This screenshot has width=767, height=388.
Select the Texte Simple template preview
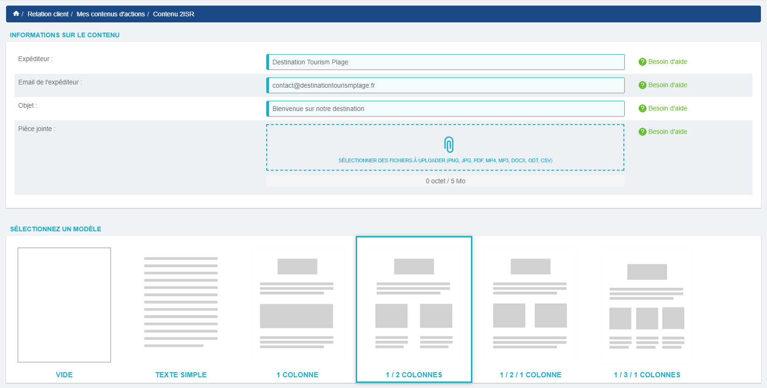click(181, 302)
